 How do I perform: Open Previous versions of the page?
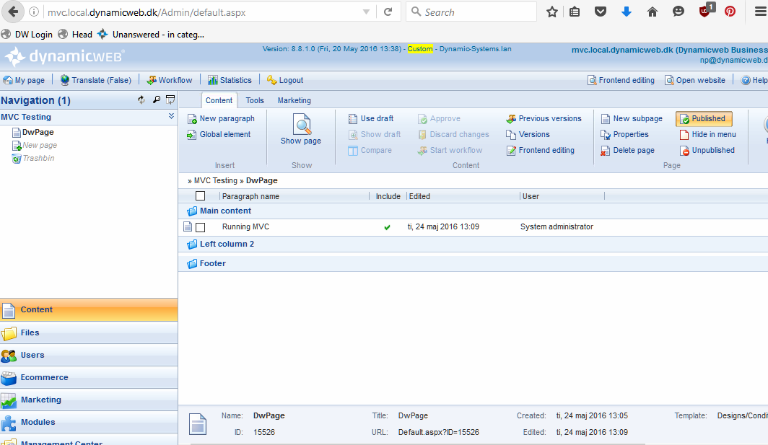tap(549, 119)
